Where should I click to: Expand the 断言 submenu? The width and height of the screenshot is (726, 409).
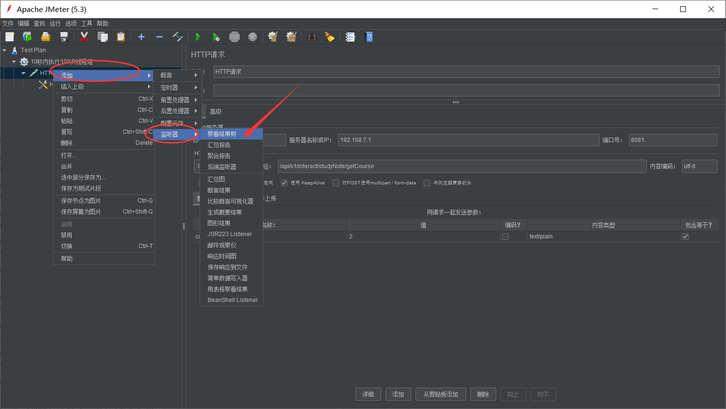tap(178, 75)
